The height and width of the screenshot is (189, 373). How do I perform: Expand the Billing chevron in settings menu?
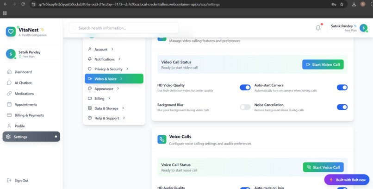pyautogui.click(x=109, y=98)
